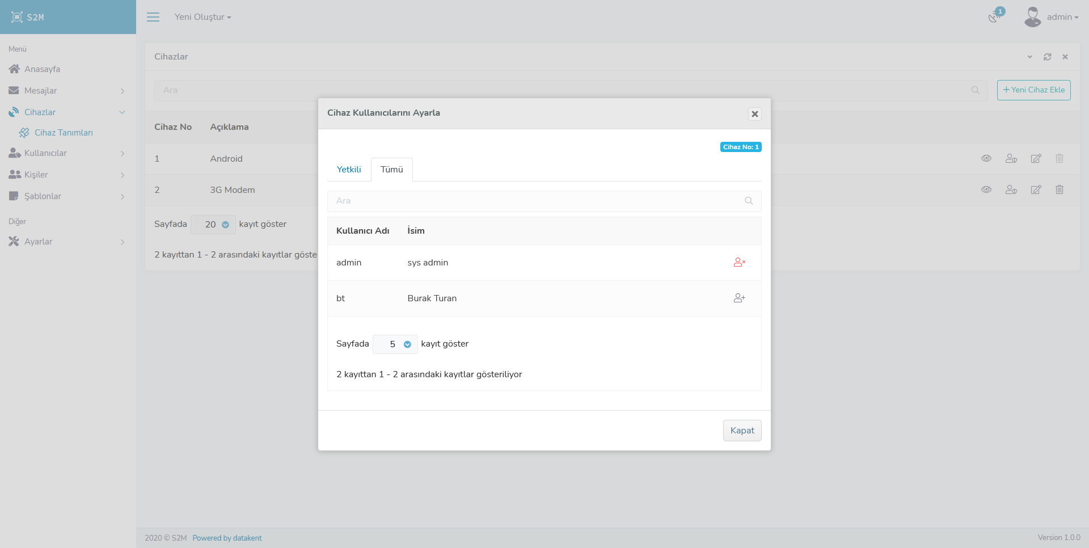
Task: Open notifications bell icon
Action: pos(994,17)
